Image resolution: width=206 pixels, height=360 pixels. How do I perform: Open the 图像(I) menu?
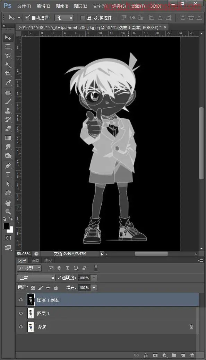62,6
